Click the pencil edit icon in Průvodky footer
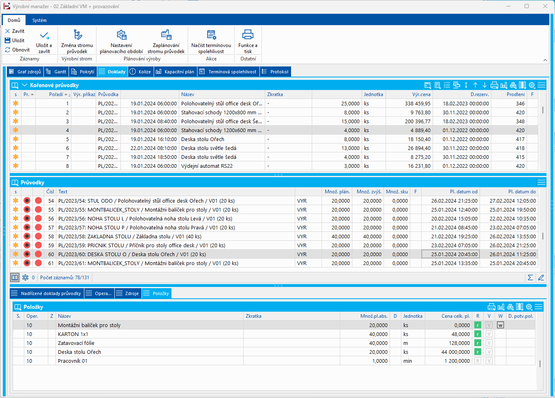The width and height of the screenshot is (555, 398). tap(541, 278)
